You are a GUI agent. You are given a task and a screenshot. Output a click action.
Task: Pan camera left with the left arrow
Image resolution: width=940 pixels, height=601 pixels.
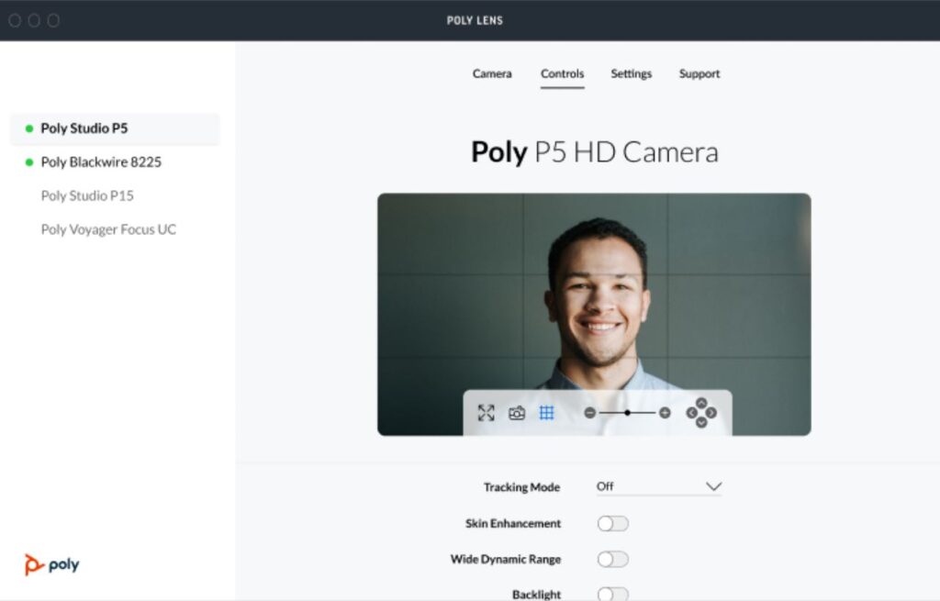(x=691, y=413)
